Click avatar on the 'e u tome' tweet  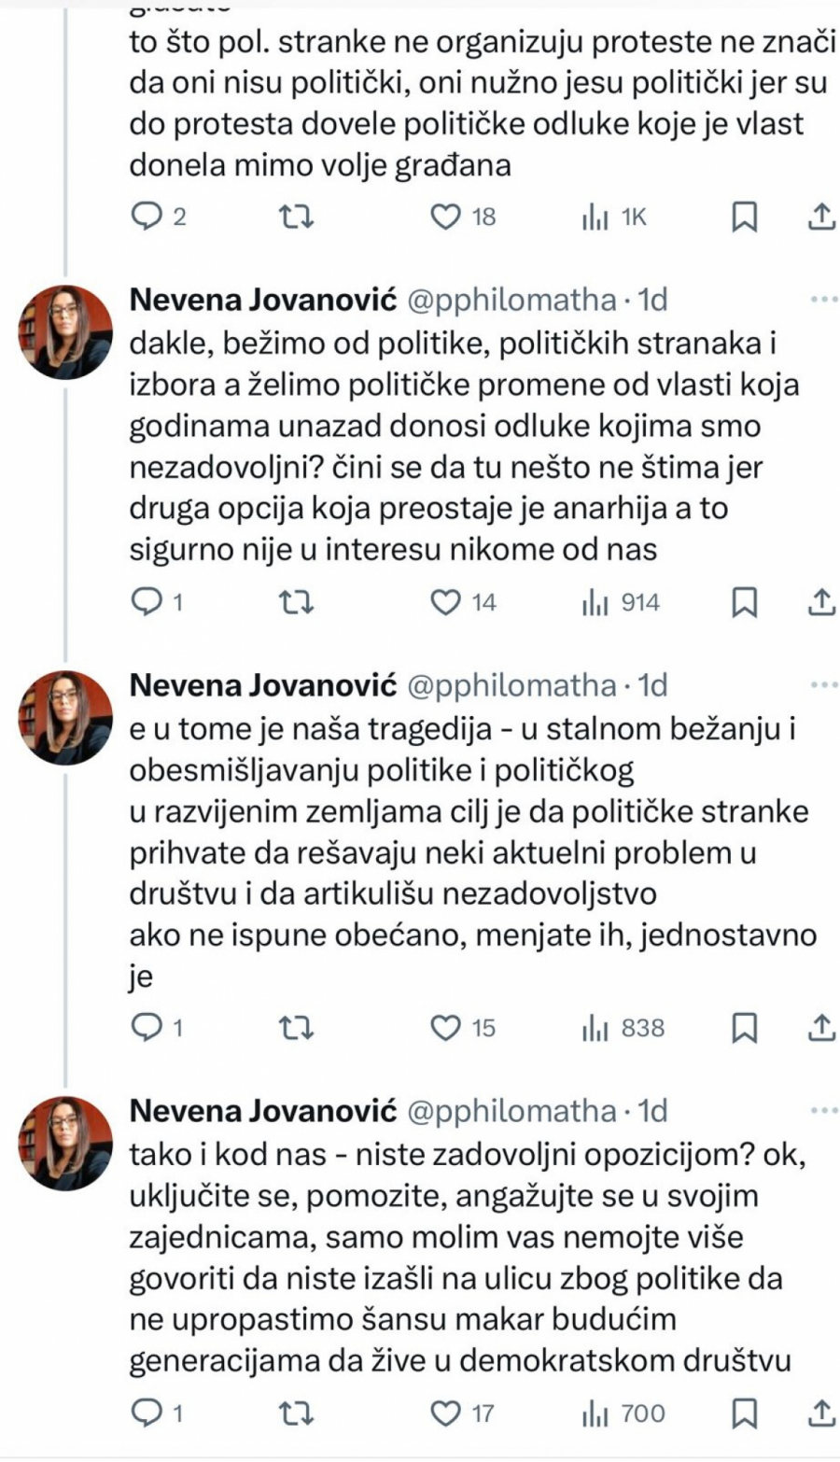pos(65,718)
